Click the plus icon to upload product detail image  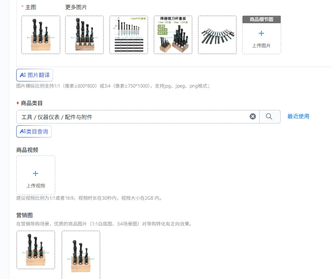pyautogui.click(x=261, y=33)
